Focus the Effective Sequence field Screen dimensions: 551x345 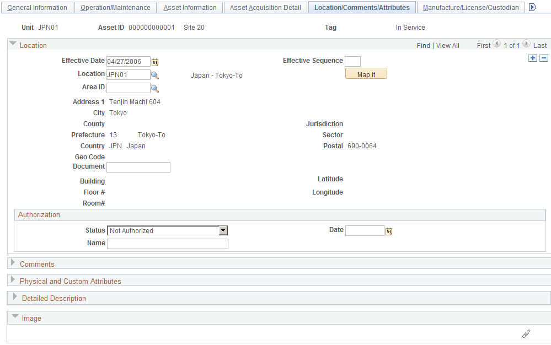coord(352,61)
